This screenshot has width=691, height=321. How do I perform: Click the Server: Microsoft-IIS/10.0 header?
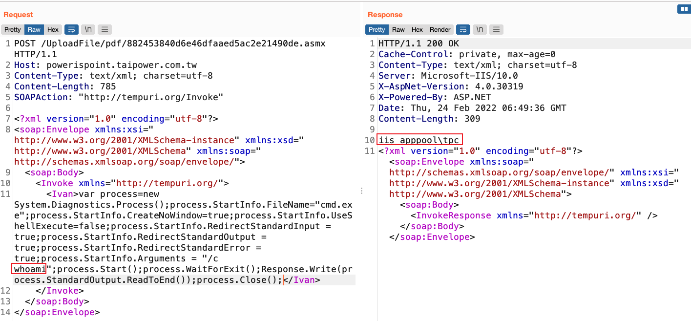(448, 76)
